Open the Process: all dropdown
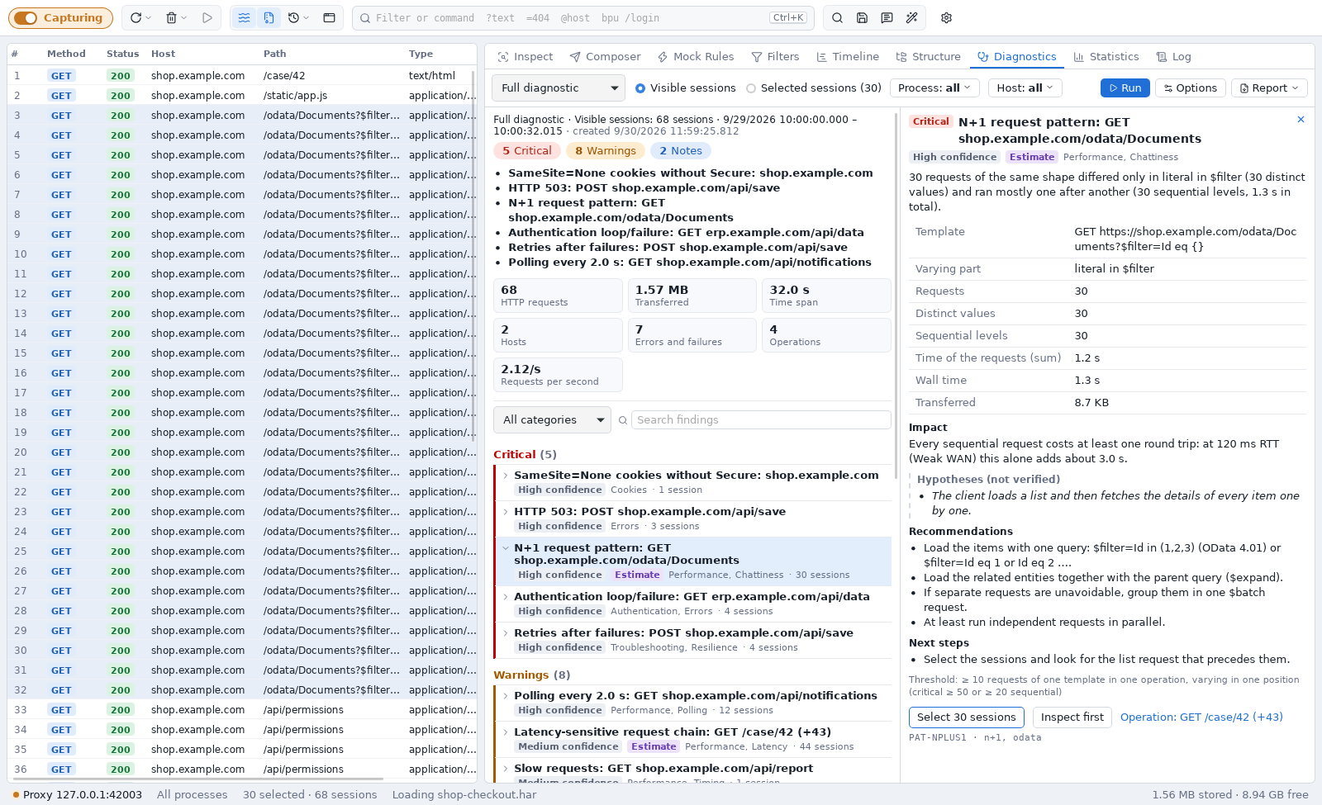1322x805 pixels. 934,88
